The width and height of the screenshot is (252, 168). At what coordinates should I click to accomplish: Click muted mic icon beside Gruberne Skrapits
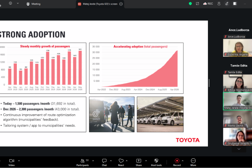(x=226, y=143)
